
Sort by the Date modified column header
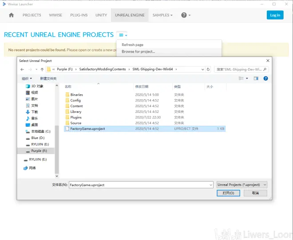[x=153, y=86]
